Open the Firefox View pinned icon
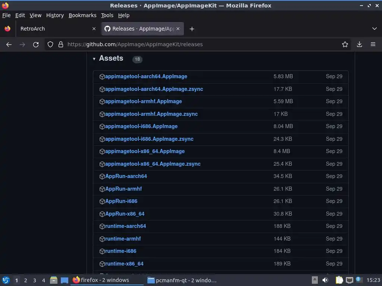Image resolution: width=382 pixels, height=286 pixels. click(7, 29)
